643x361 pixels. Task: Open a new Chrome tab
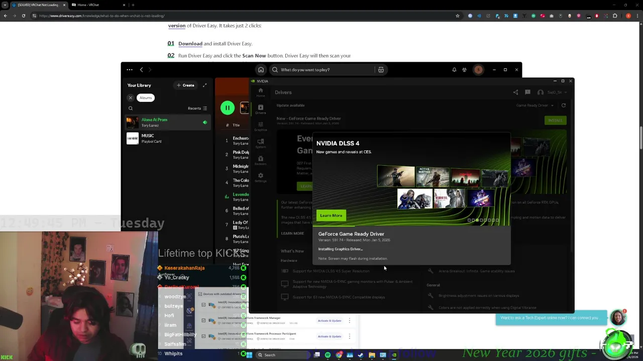133,5
